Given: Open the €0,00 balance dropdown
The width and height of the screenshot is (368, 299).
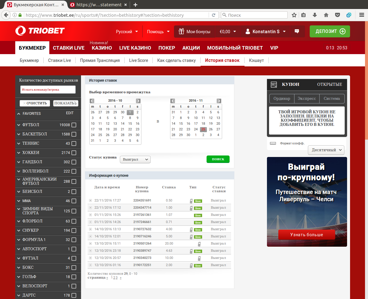Looking at the screenshot, I should [228, 31].
